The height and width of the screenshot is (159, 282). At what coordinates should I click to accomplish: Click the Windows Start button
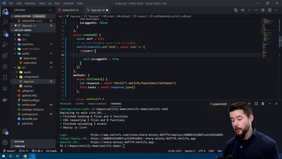coord(4,156)
